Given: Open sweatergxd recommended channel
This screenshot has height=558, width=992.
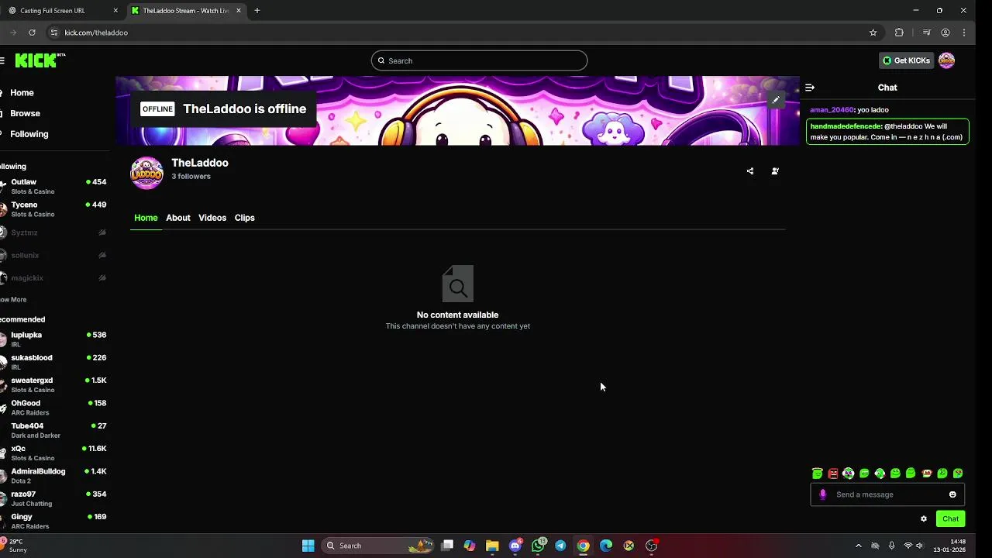Looking at the screenshot, I should point(53,384).
